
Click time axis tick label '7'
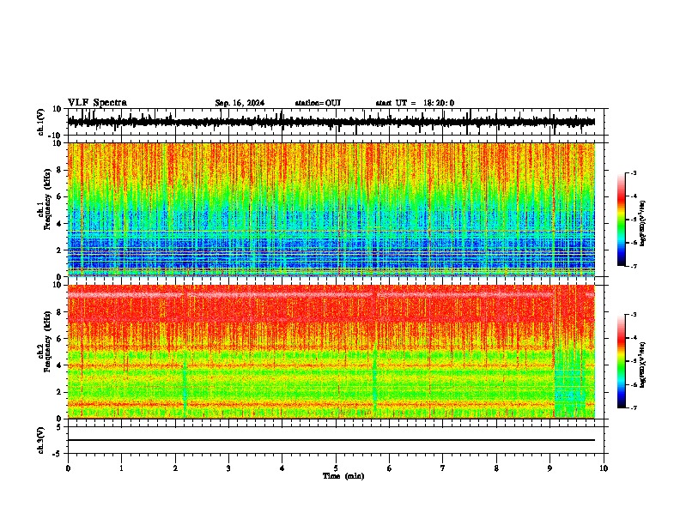tap(443, 468)
